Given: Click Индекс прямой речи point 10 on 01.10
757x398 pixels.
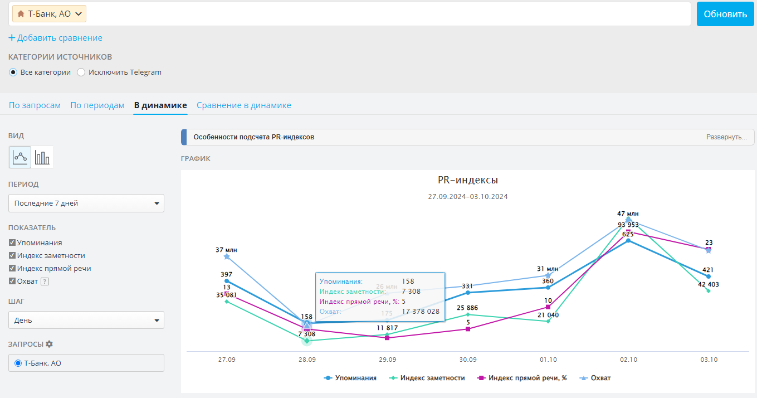Looking at the screenshot, I should [548, 307].
